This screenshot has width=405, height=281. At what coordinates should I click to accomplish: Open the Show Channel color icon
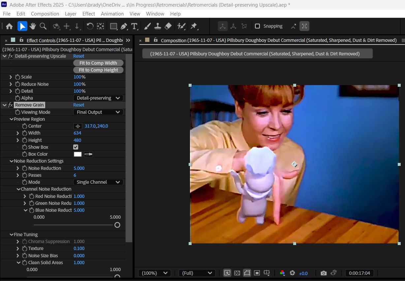point(282,273)
